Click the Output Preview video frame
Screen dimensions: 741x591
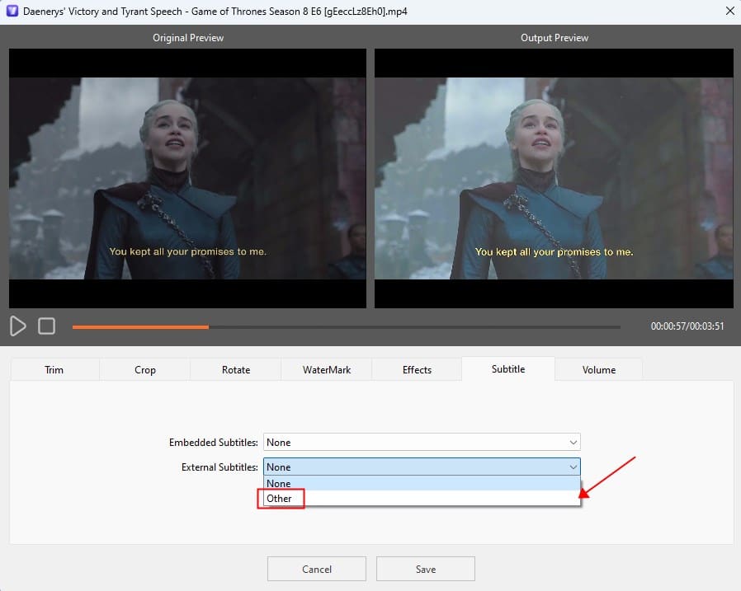pyautogui.click(x=554, y=178)
